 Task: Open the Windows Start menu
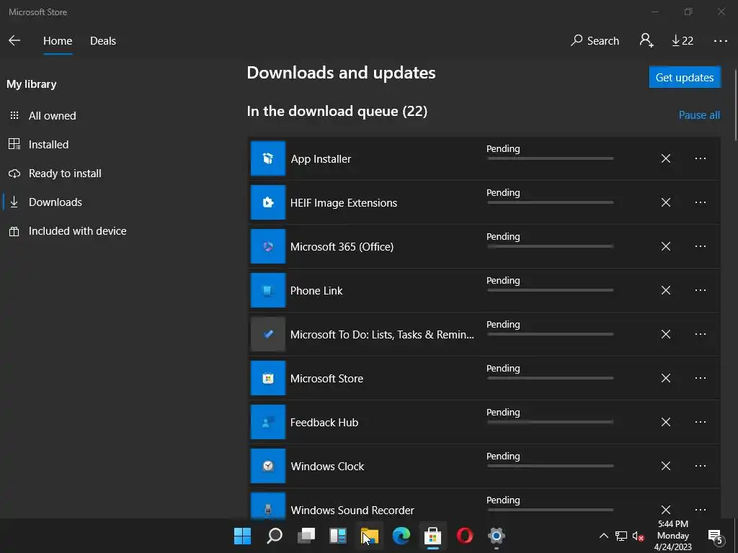242,536
